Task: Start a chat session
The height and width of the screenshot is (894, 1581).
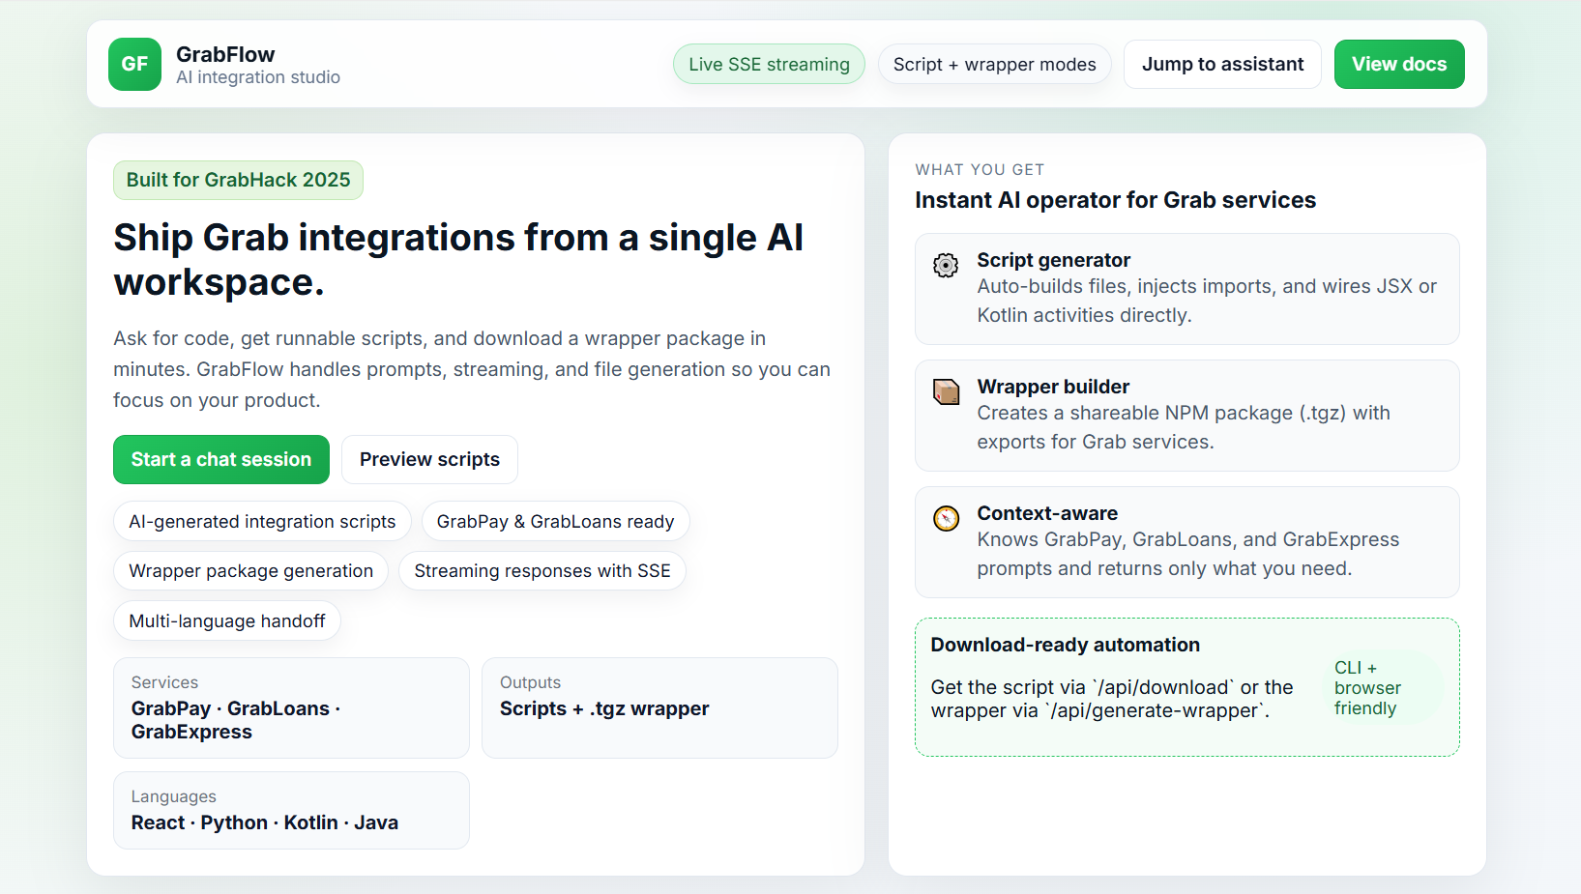Action: coord(221,459)
